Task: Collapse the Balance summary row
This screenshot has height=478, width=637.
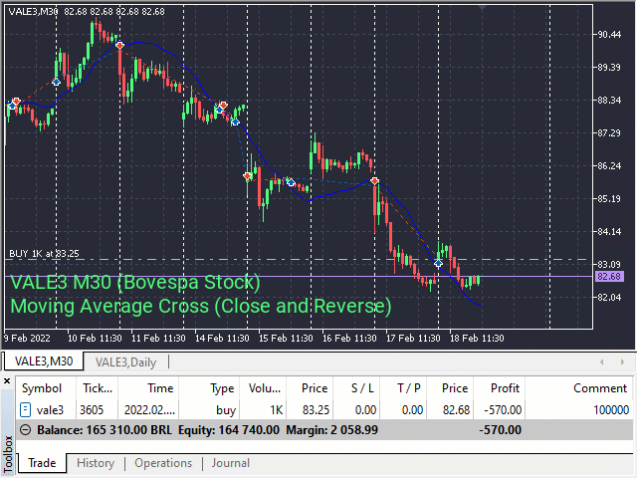Action: point(26,429)
